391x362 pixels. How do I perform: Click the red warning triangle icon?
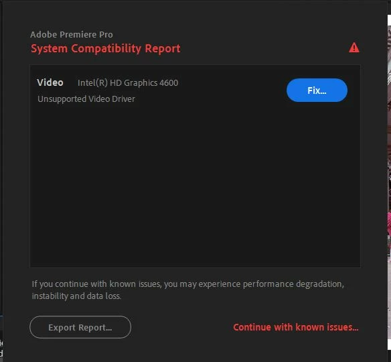click(x=354, y=48)
